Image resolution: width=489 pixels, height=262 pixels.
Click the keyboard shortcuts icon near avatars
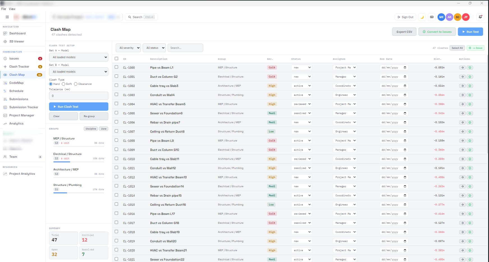coord(431,17)
